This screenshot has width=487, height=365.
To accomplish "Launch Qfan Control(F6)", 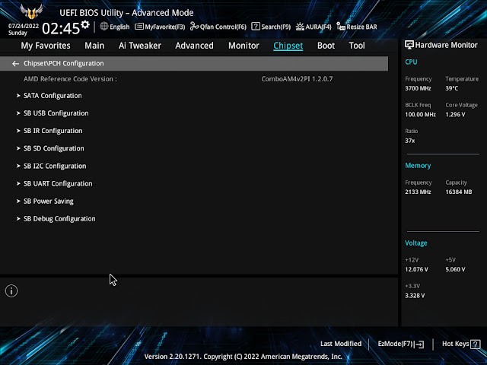I will coord(218,27).
